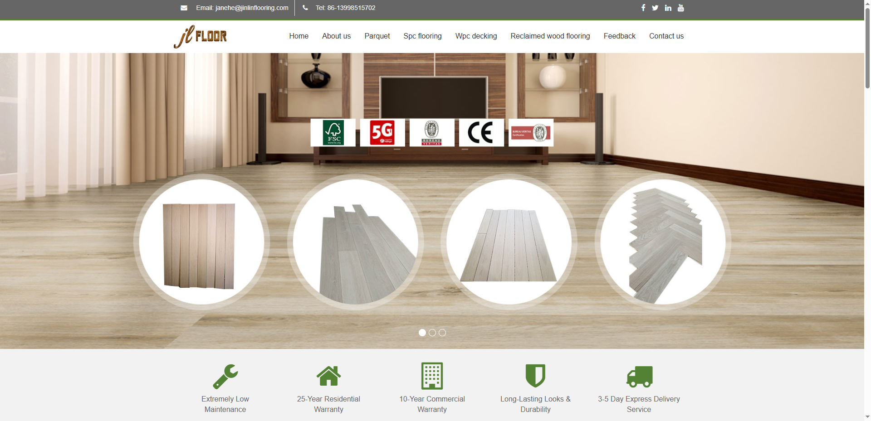Go to Spc flooring menu
Image resolution: width=871 pixels, height=421 pixels.
pyautogui.click(x=422, y=36)
